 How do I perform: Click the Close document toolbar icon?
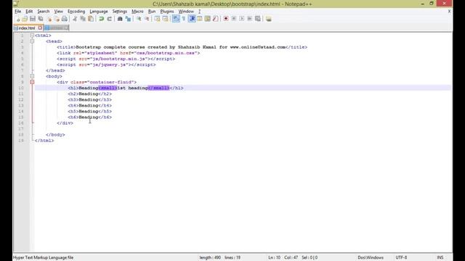pos(49,19)
